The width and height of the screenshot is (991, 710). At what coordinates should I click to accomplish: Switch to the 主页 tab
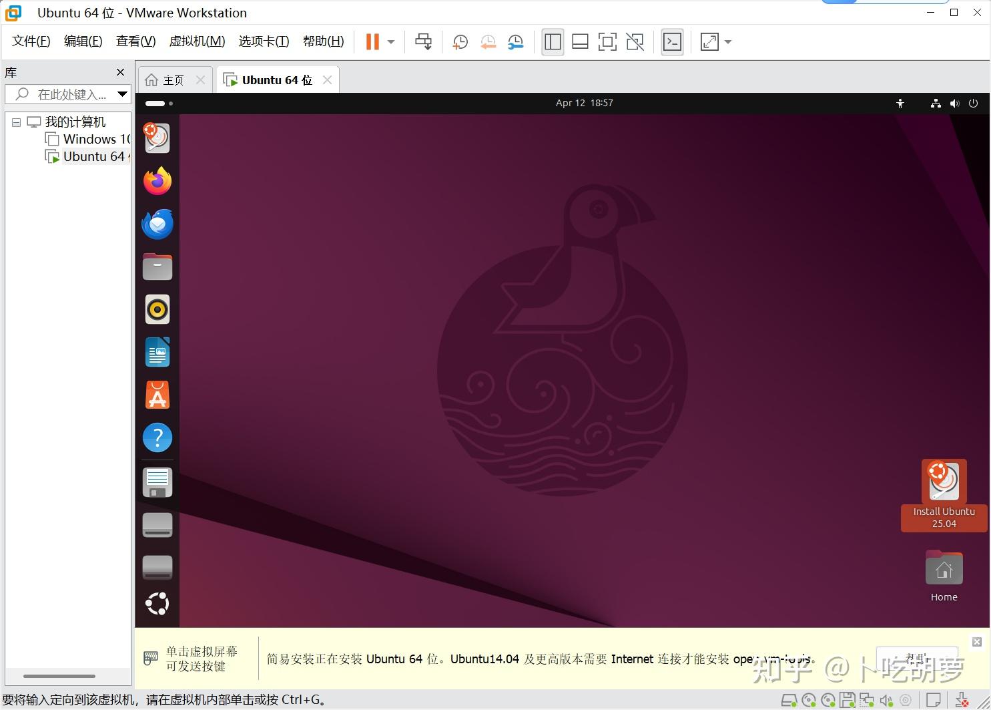172,79
